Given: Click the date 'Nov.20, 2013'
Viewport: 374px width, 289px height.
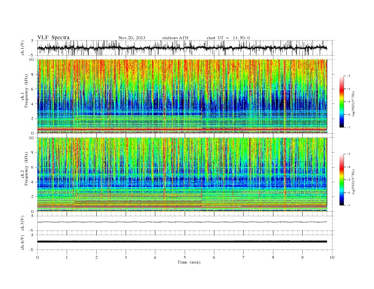Looking at the screenshot, I should coord(132,38).
